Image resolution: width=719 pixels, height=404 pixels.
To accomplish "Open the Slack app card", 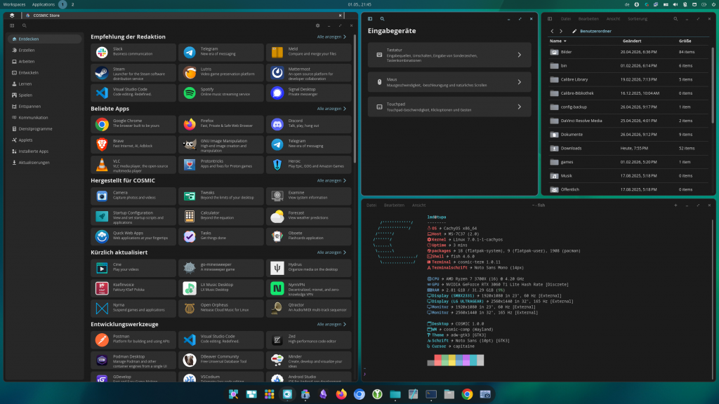I will pos(133,52).
